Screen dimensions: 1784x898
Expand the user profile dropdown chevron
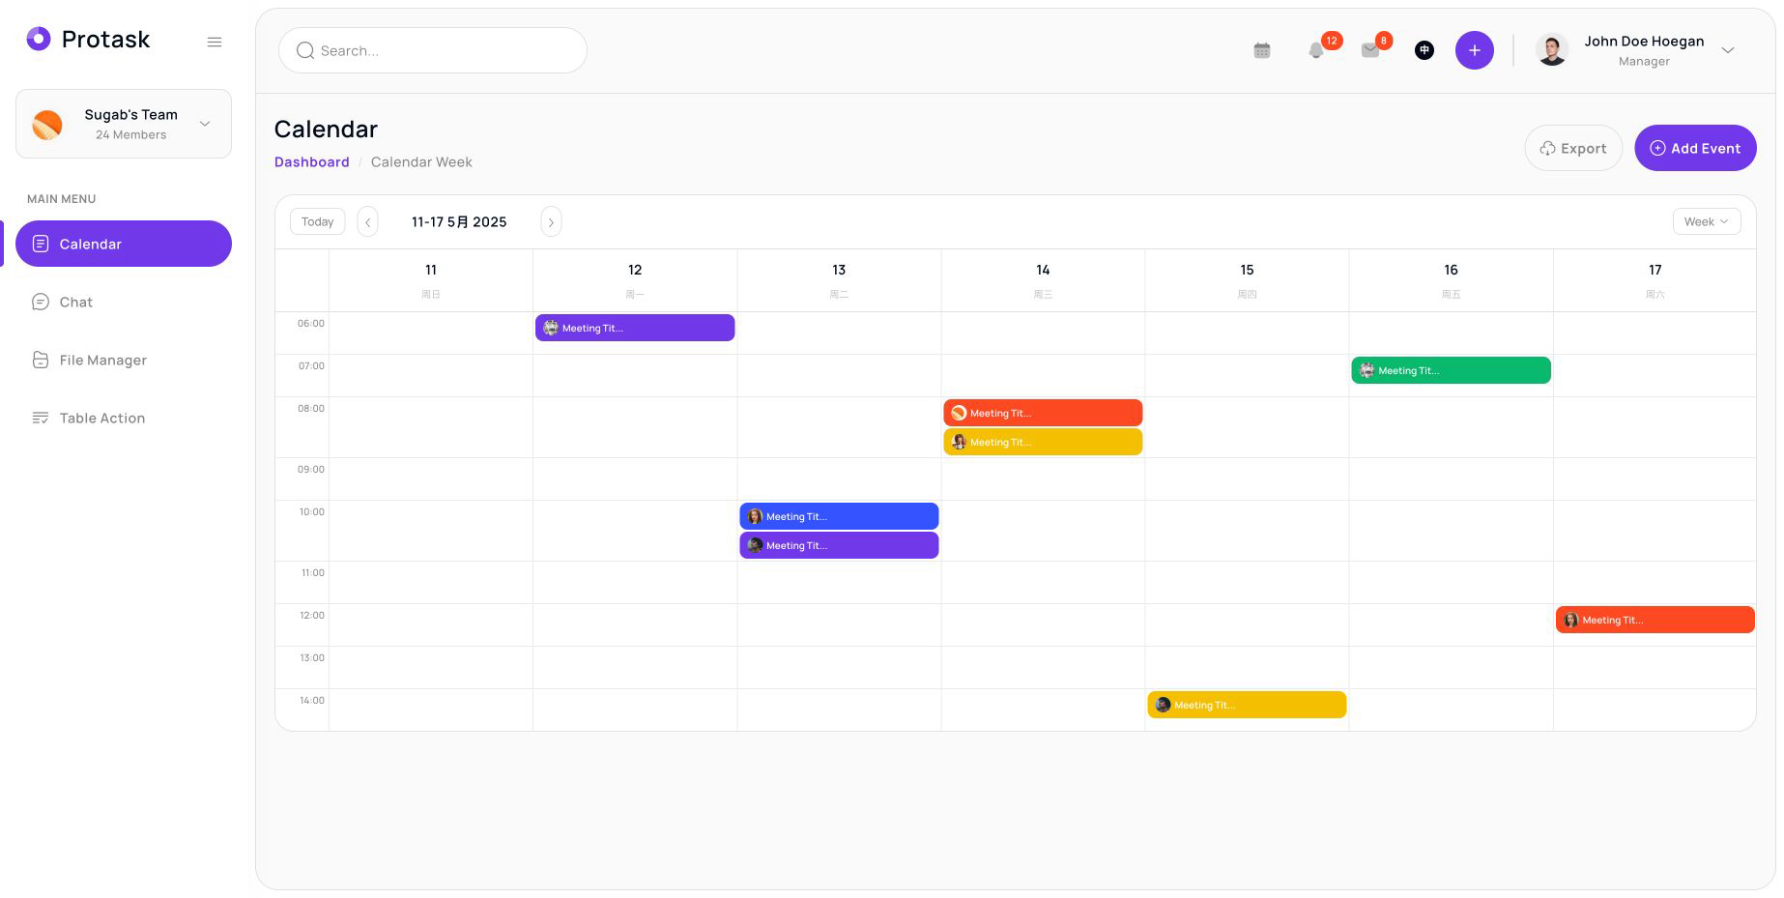[x=1728, y=50]
